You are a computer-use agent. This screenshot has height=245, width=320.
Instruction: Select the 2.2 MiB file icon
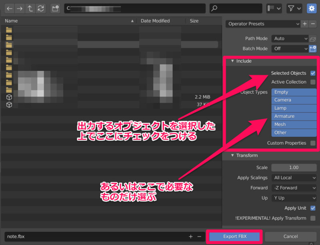(x=9, y=97)
